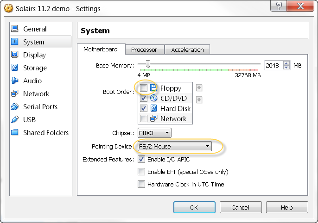Switch to the Acceleration tab
Image resolution: width=318 pixels, height=223 pixels.
coord(187,50)
